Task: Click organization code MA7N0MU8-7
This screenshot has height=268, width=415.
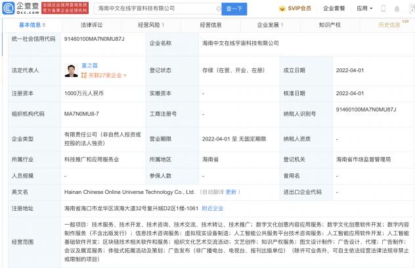Action: (x=81, y=114)
